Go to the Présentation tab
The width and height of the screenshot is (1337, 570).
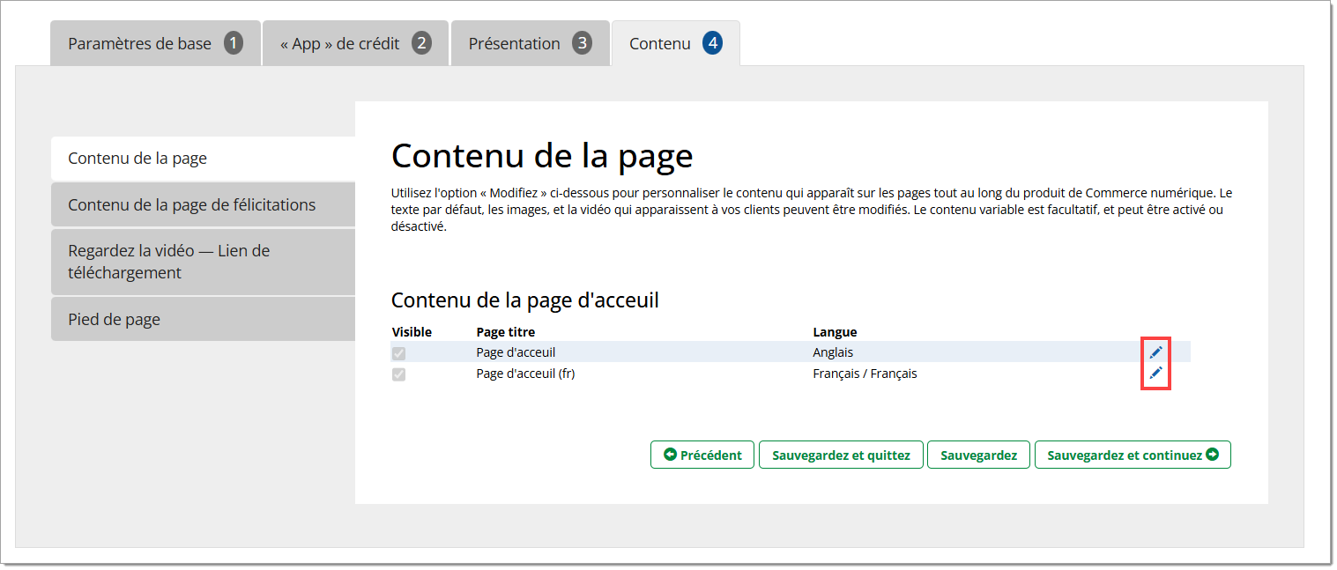[530, 43]
